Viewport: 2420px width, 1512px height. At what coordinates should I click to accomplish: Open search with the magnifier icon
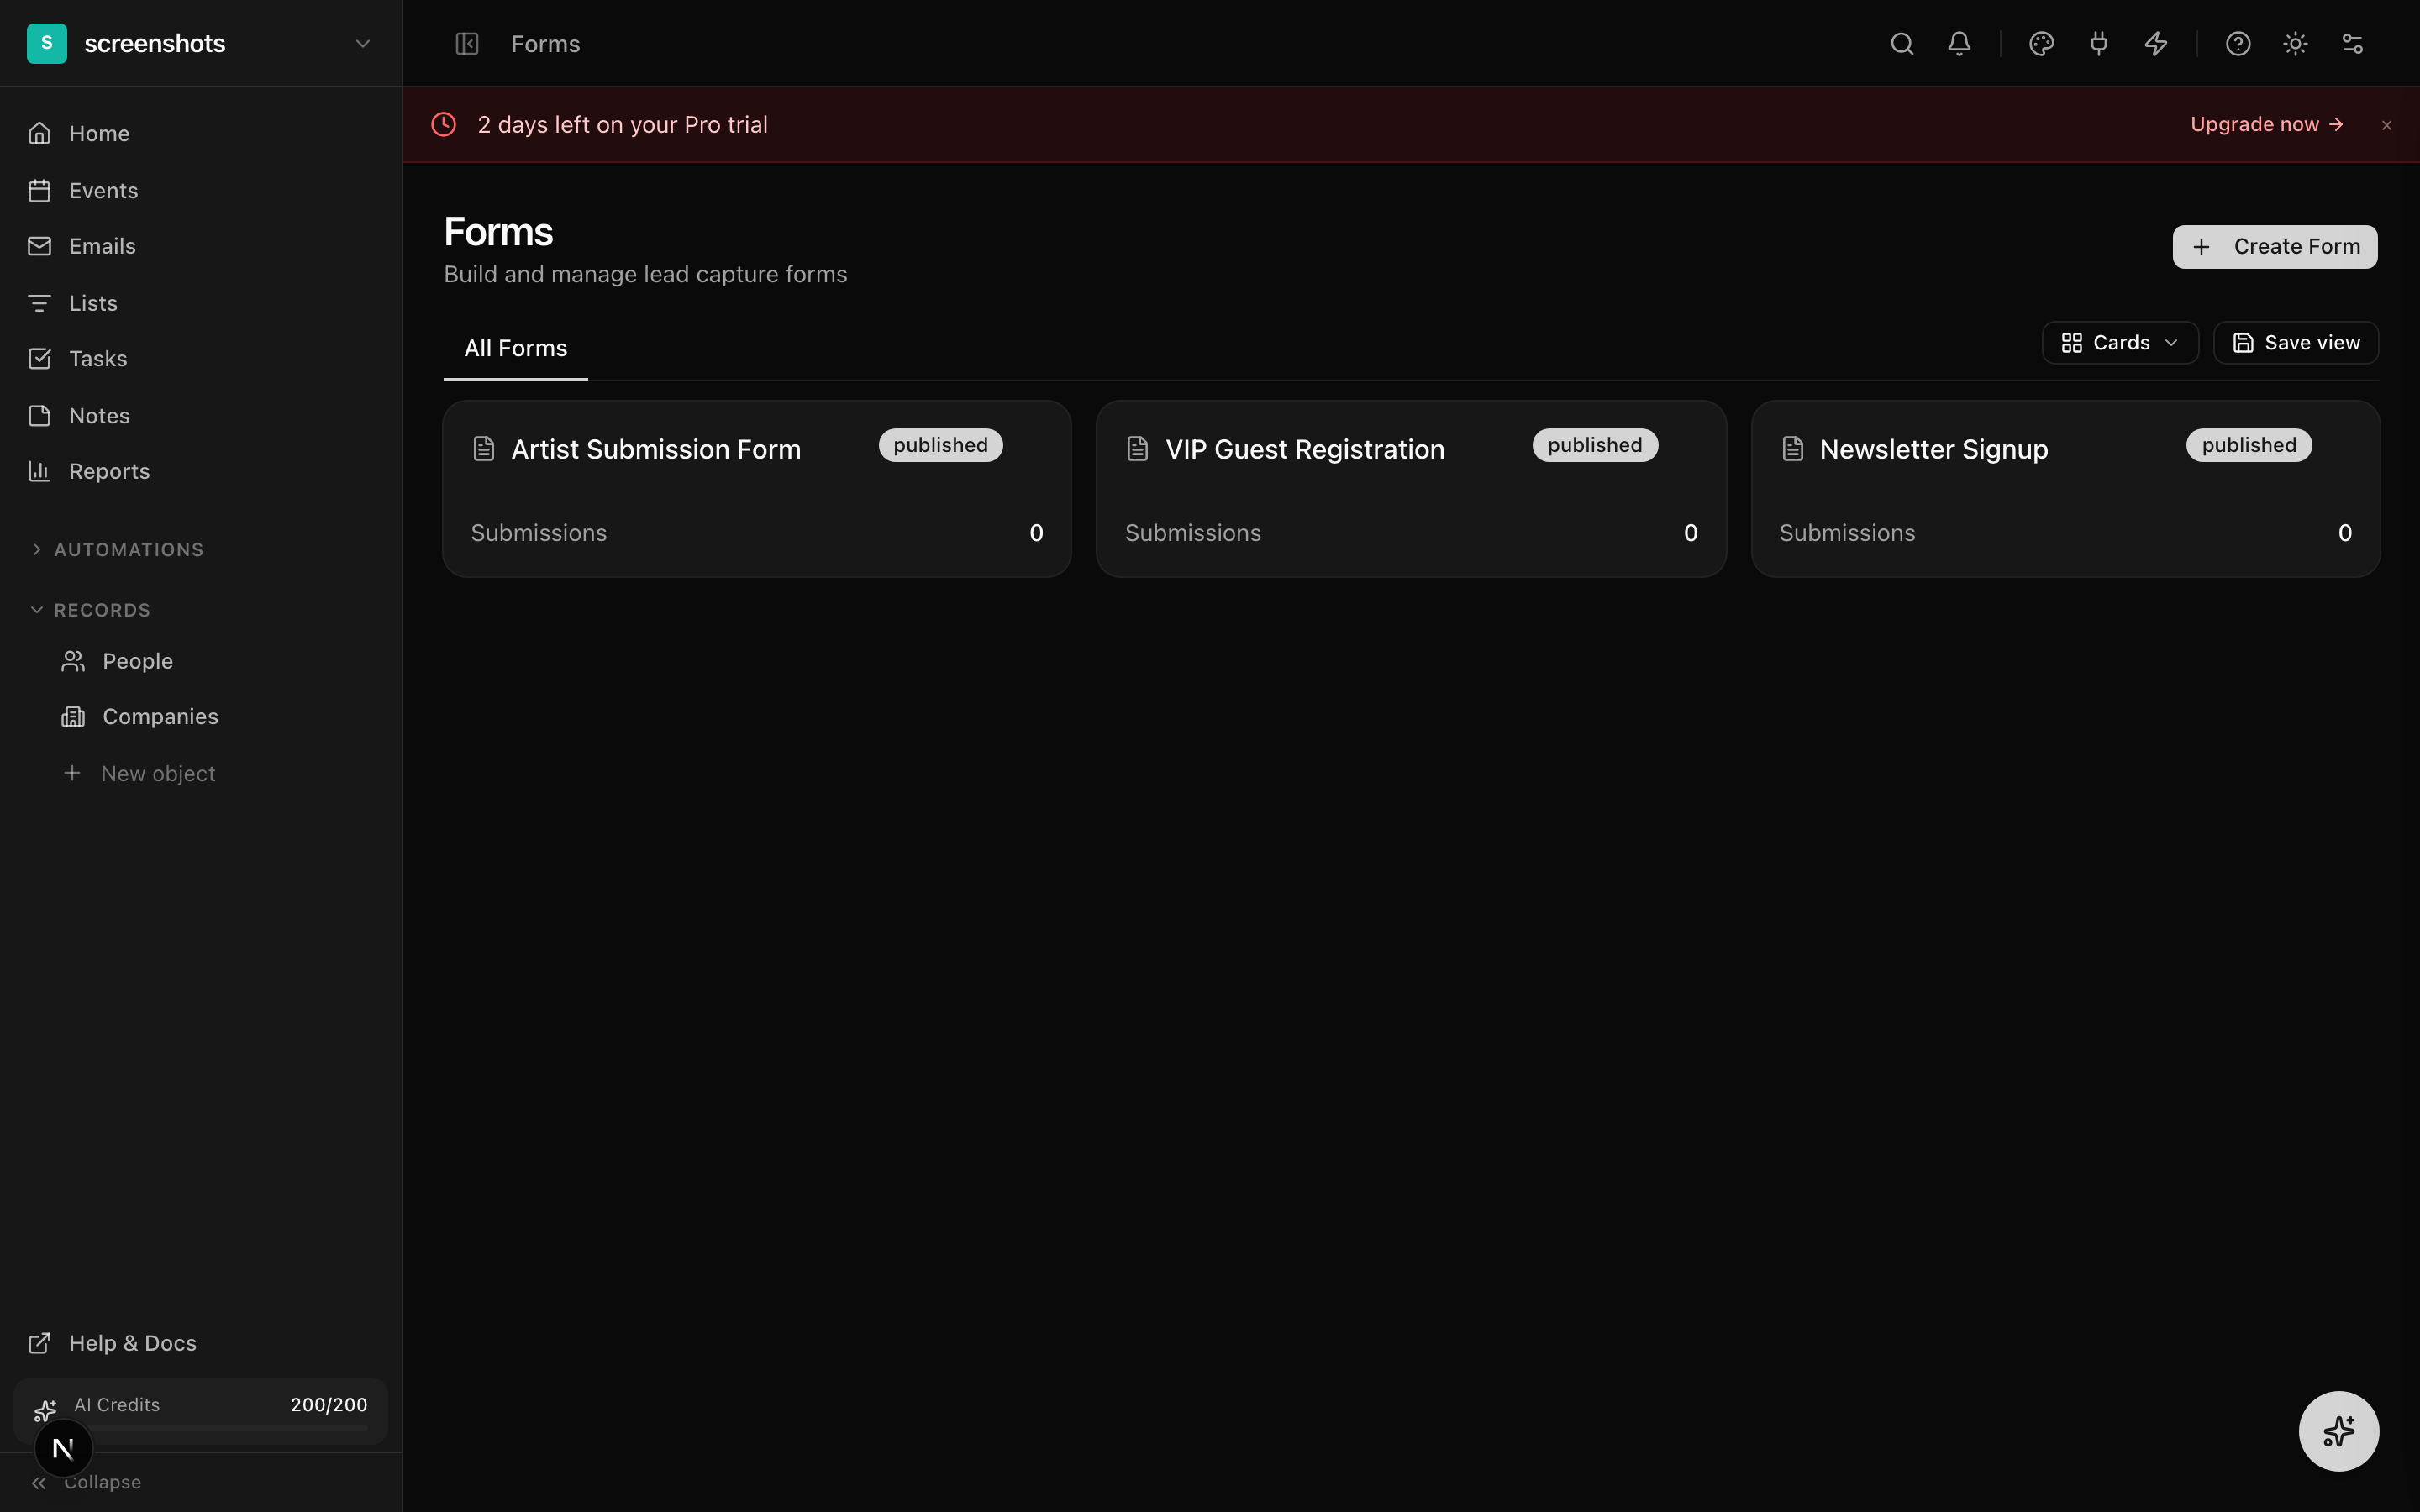click(x=1901, y=43)
